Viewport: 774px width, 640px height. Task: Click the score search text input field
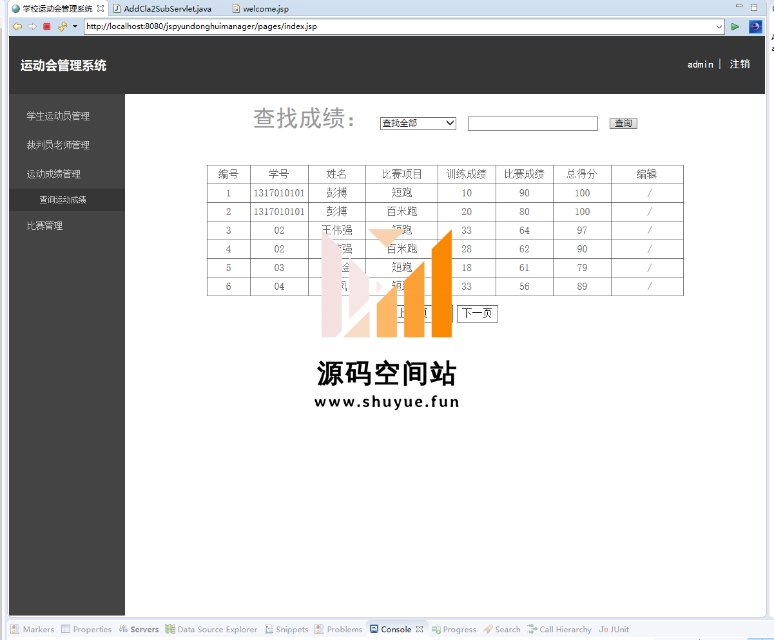(x=532, y=124)
